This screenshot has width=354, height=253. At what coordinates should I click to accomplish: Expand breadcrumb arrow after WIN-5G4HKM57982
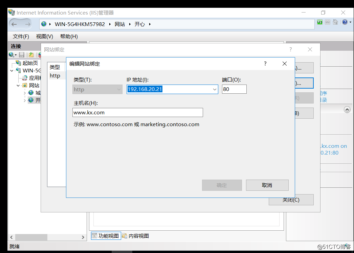click(110, 24)
